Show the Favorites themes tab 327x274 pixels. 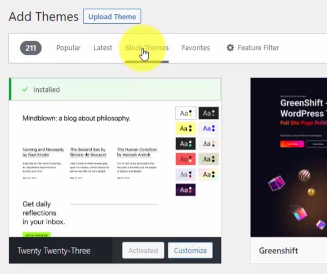[195, 48]
